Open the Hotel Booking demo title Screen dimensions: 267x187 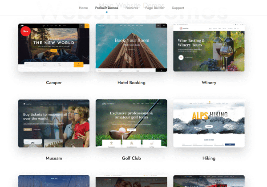coord(131,82)
